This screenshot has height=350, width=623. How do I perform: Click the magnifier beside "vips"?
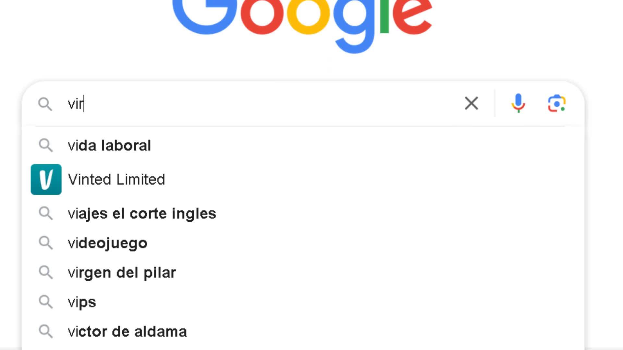(x=46, y=302)
